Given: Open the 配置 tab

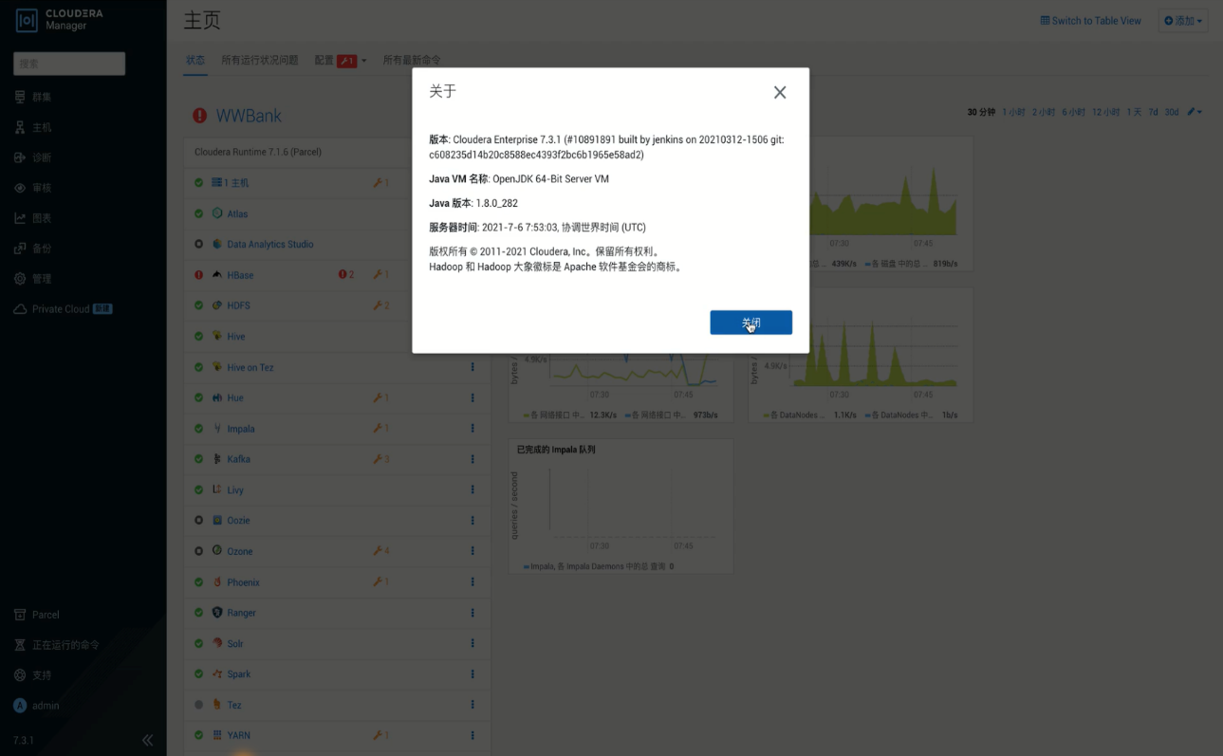Looking at the screenshot, I should (x=322, y=59).
